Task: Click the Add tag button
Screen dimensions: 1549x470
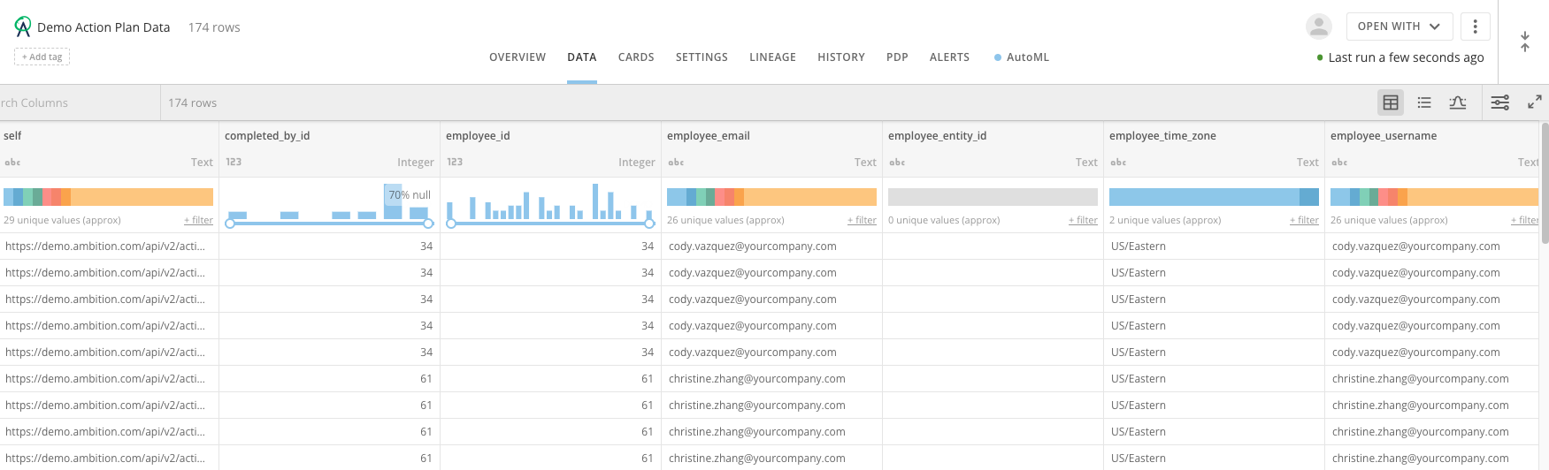Action: click(x=42, y=57)
